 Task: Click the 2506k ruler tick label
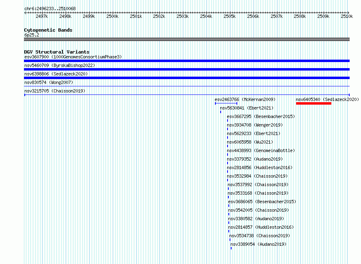pos(253,16)
